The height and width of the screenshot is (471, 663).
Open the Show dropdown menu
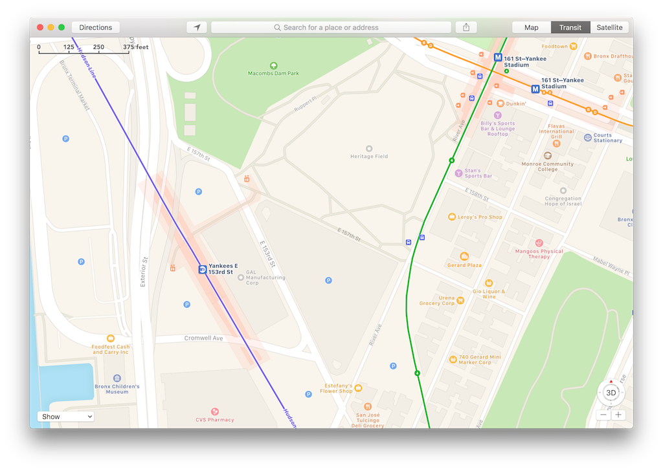(x=65, y=417)
